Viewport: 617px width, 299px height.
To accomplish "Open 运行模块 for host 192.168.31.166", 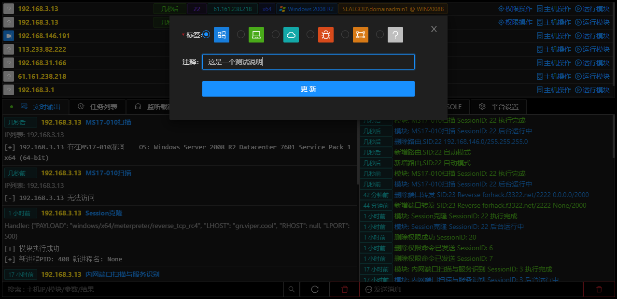I will pos(592,63).
